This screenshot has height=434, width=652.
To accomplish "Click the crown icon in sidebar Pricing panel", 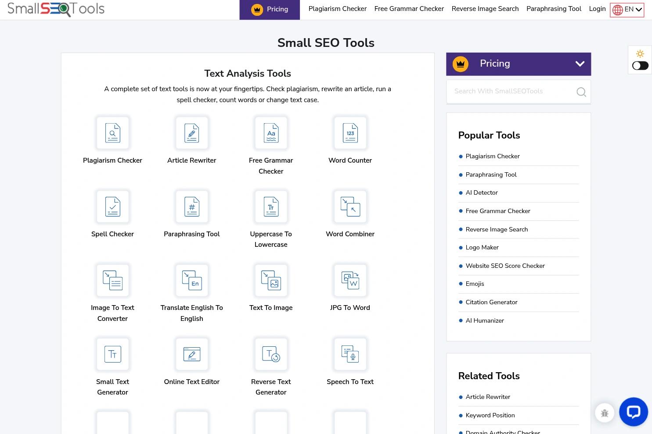I will 460,64.
